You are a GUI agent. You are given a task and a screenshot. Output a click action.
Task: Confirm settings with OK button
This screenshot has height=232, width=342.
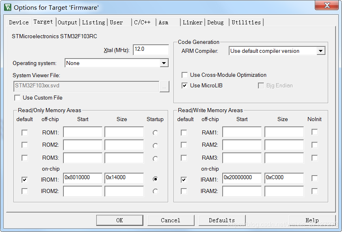tap(120, 220)
